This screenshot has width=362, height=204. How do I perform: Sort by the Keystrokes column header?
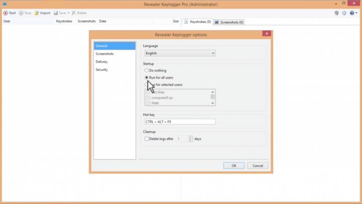(64, 21)
